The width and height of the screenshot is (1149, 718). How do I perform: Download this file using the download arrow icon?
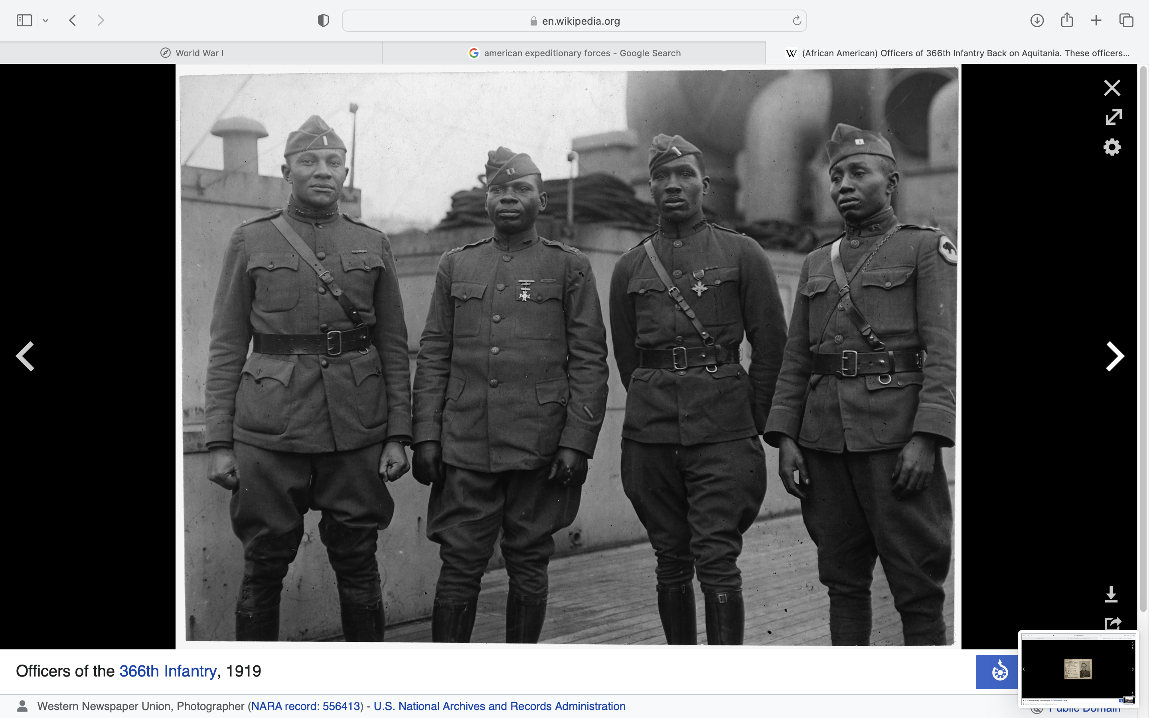tap(1111, 594)
